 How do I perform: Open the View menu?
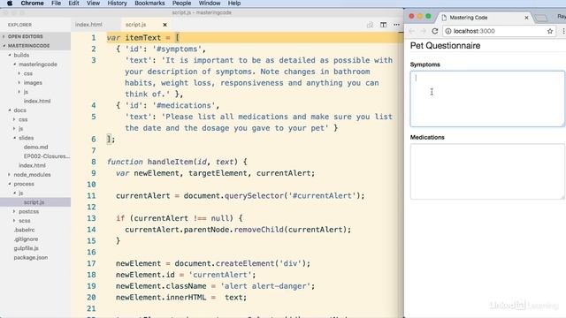point(93,4)
